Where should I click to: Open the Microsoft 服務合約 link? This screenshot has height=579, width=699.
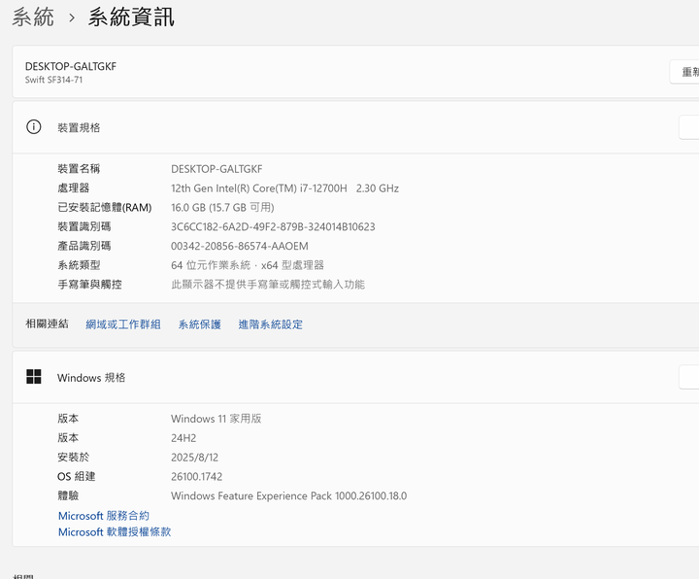[104, 516]
